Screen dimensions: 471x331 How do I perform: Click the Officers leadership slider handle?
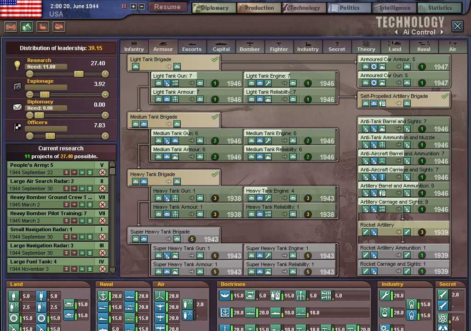point(50,136)
